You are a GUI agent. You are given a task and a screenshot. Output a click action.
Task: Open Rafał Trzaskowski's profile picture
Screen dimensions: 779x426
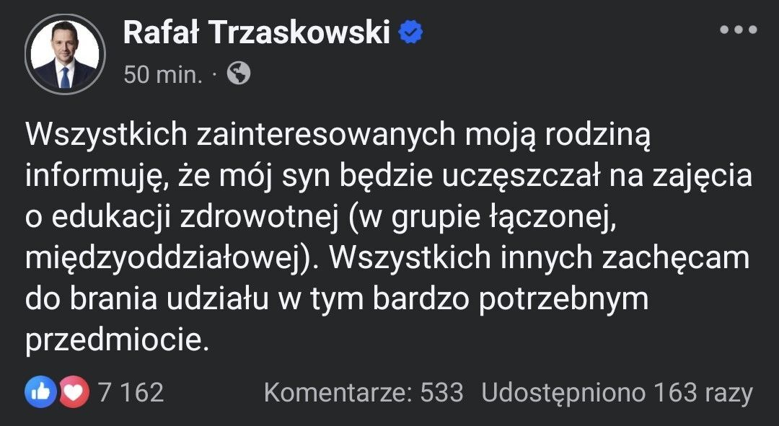[x=65, y=54]
